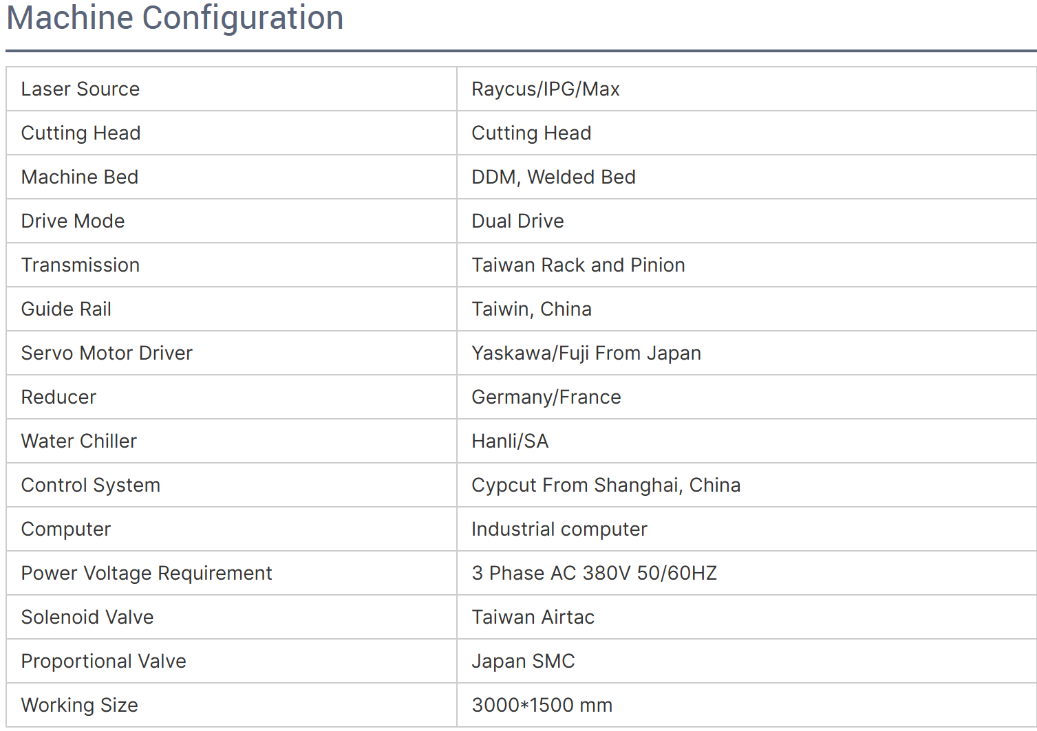Select Cypcut From Shanghai, China text
The height and width of the screenshot is (731, 1037).
pyautogui.click(x=606, y=485)
